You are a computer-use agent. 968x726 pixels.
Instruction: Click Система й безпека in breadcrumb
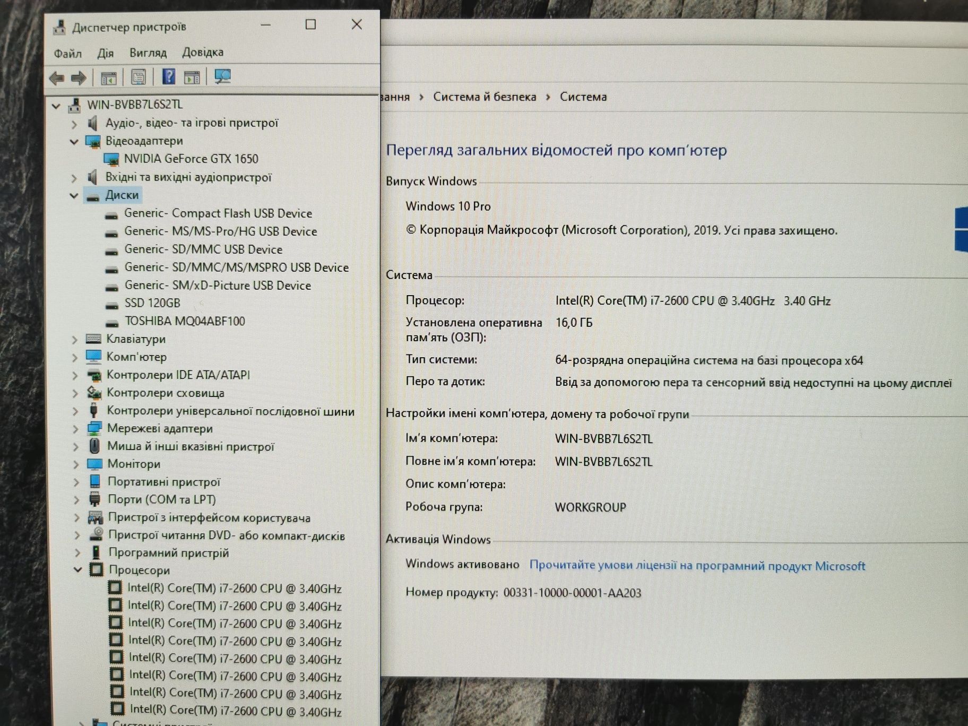coord(485,97)
